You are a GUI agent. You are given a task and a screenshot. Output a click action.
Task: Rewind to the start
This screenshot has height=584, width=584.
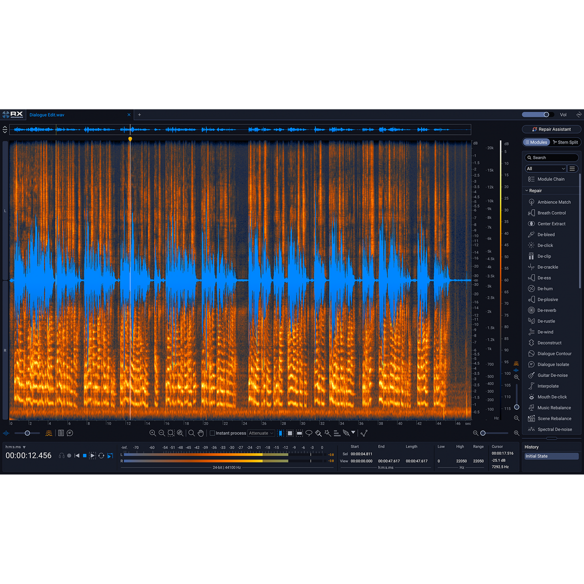[77, 456]
